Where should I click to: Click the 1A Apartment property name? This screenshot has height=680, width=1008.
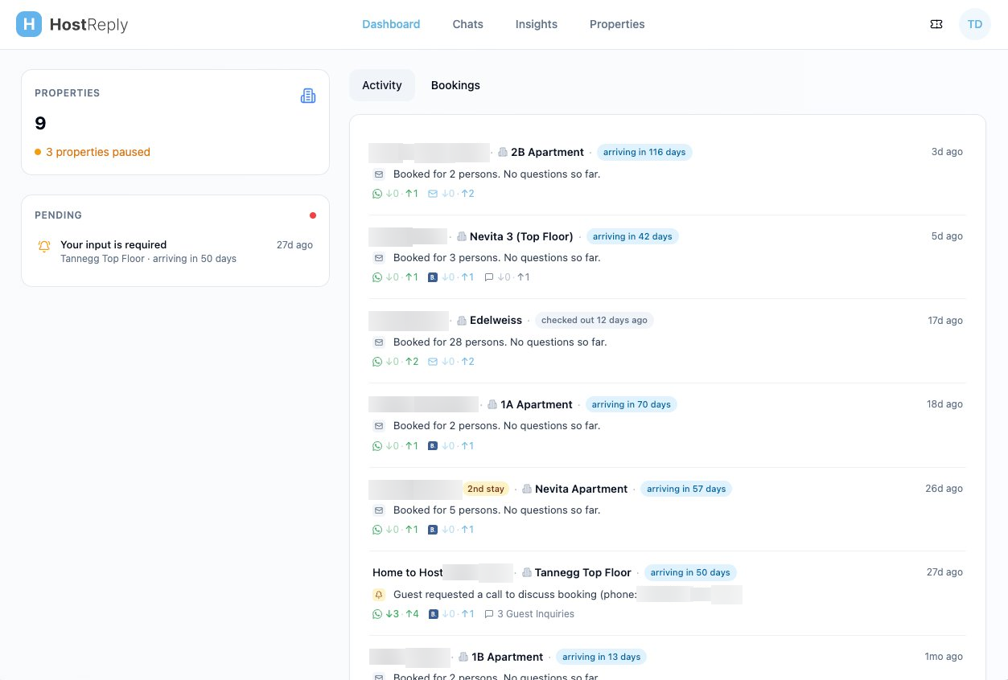pos(537,404)
